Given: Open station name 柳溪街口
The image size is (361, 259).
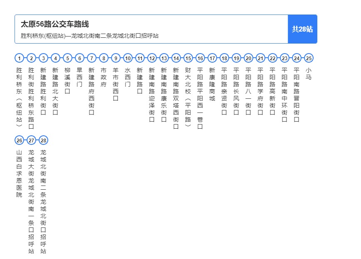Looking at the screenshot, I should (67, 81).
